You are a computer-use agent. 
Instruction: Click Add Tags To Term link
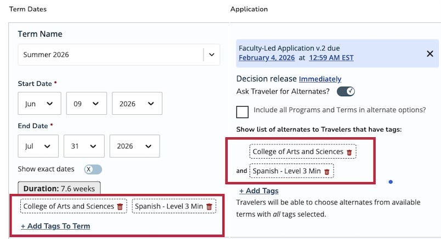(55, 226)
